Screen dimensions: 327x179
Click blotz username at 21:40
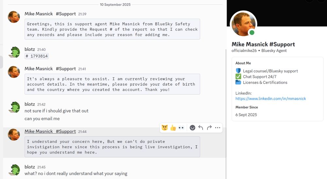pyautogui.click(x=30, y=49)
